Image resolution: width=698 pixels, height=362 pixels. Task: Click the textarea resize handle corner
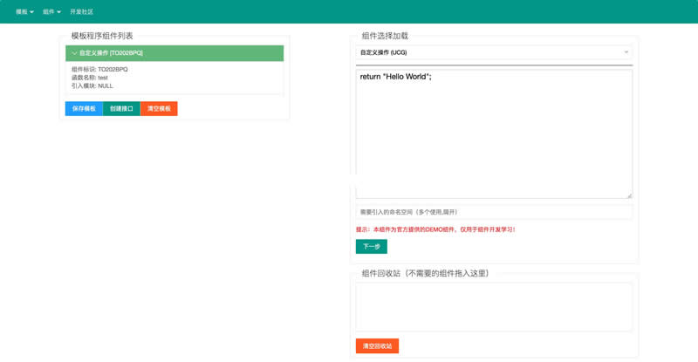pos(629,195)
